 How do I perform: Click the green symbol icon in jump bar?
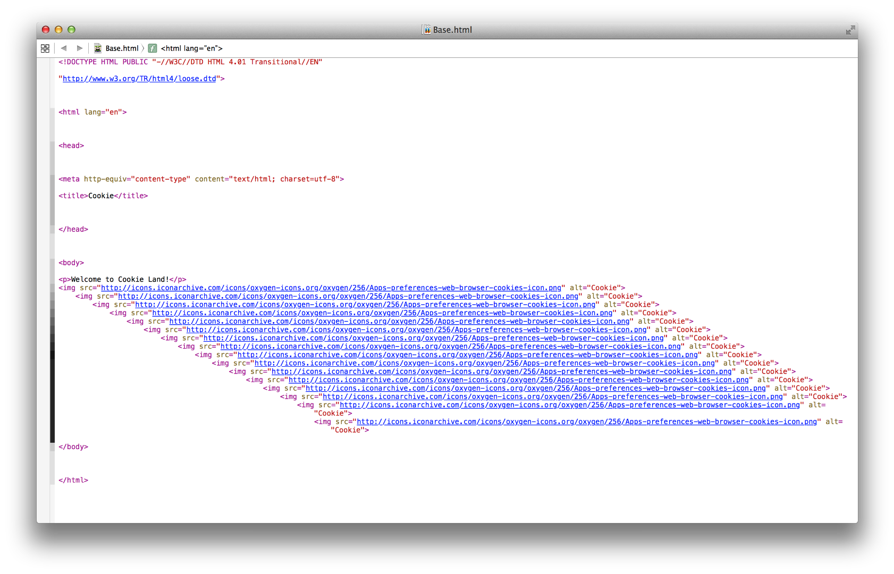153,48
